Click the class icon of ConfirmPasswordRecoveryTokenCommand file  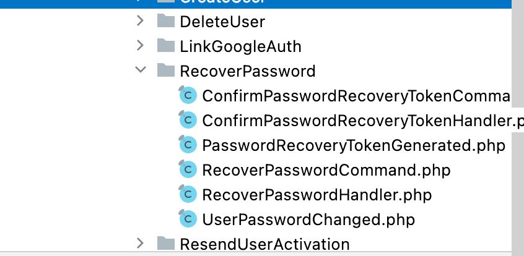[x=188, y=95]
